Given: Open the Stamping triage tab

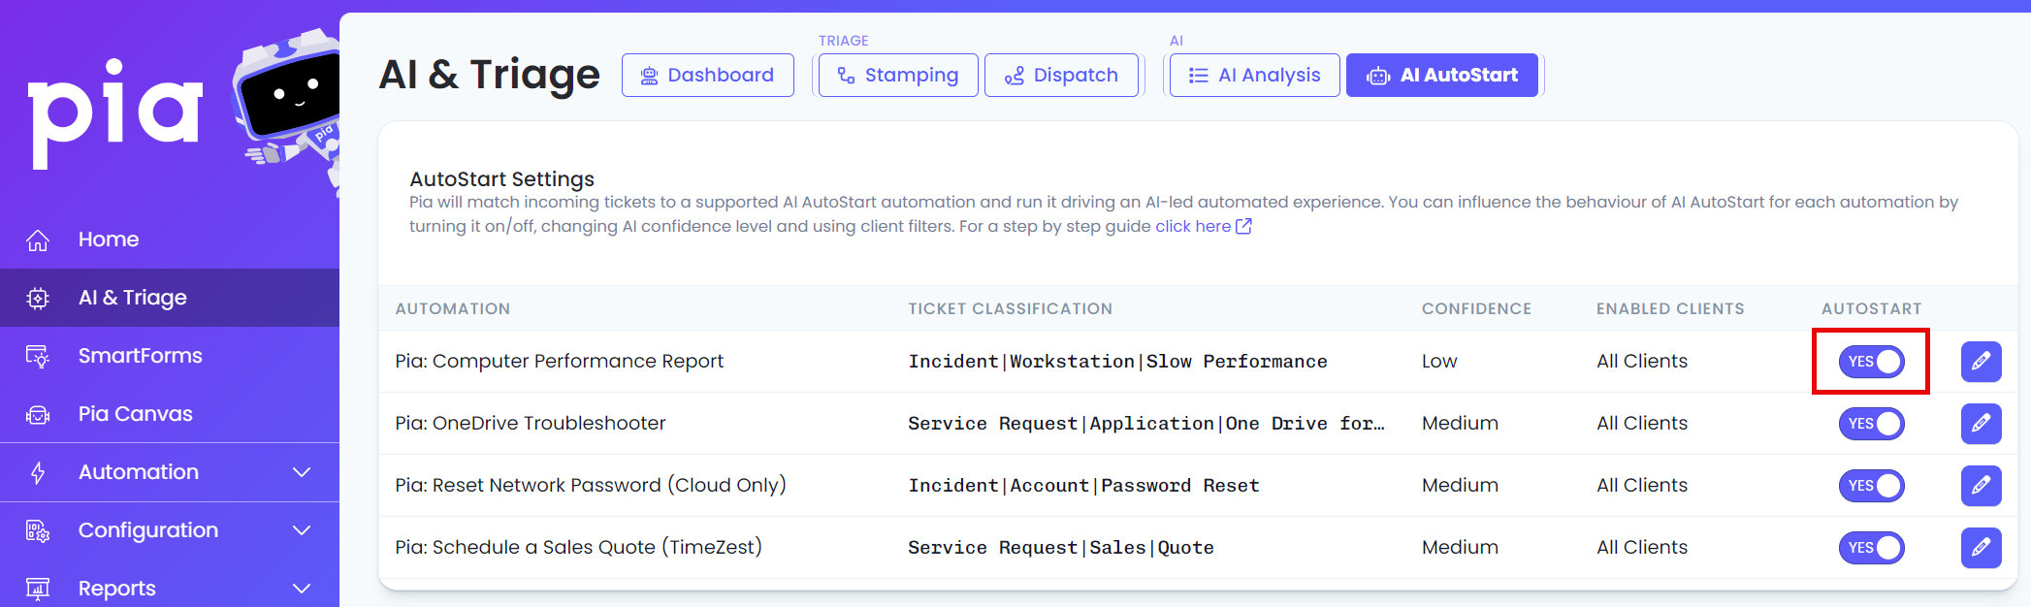Looking at the screenshot, I should 898,75.
